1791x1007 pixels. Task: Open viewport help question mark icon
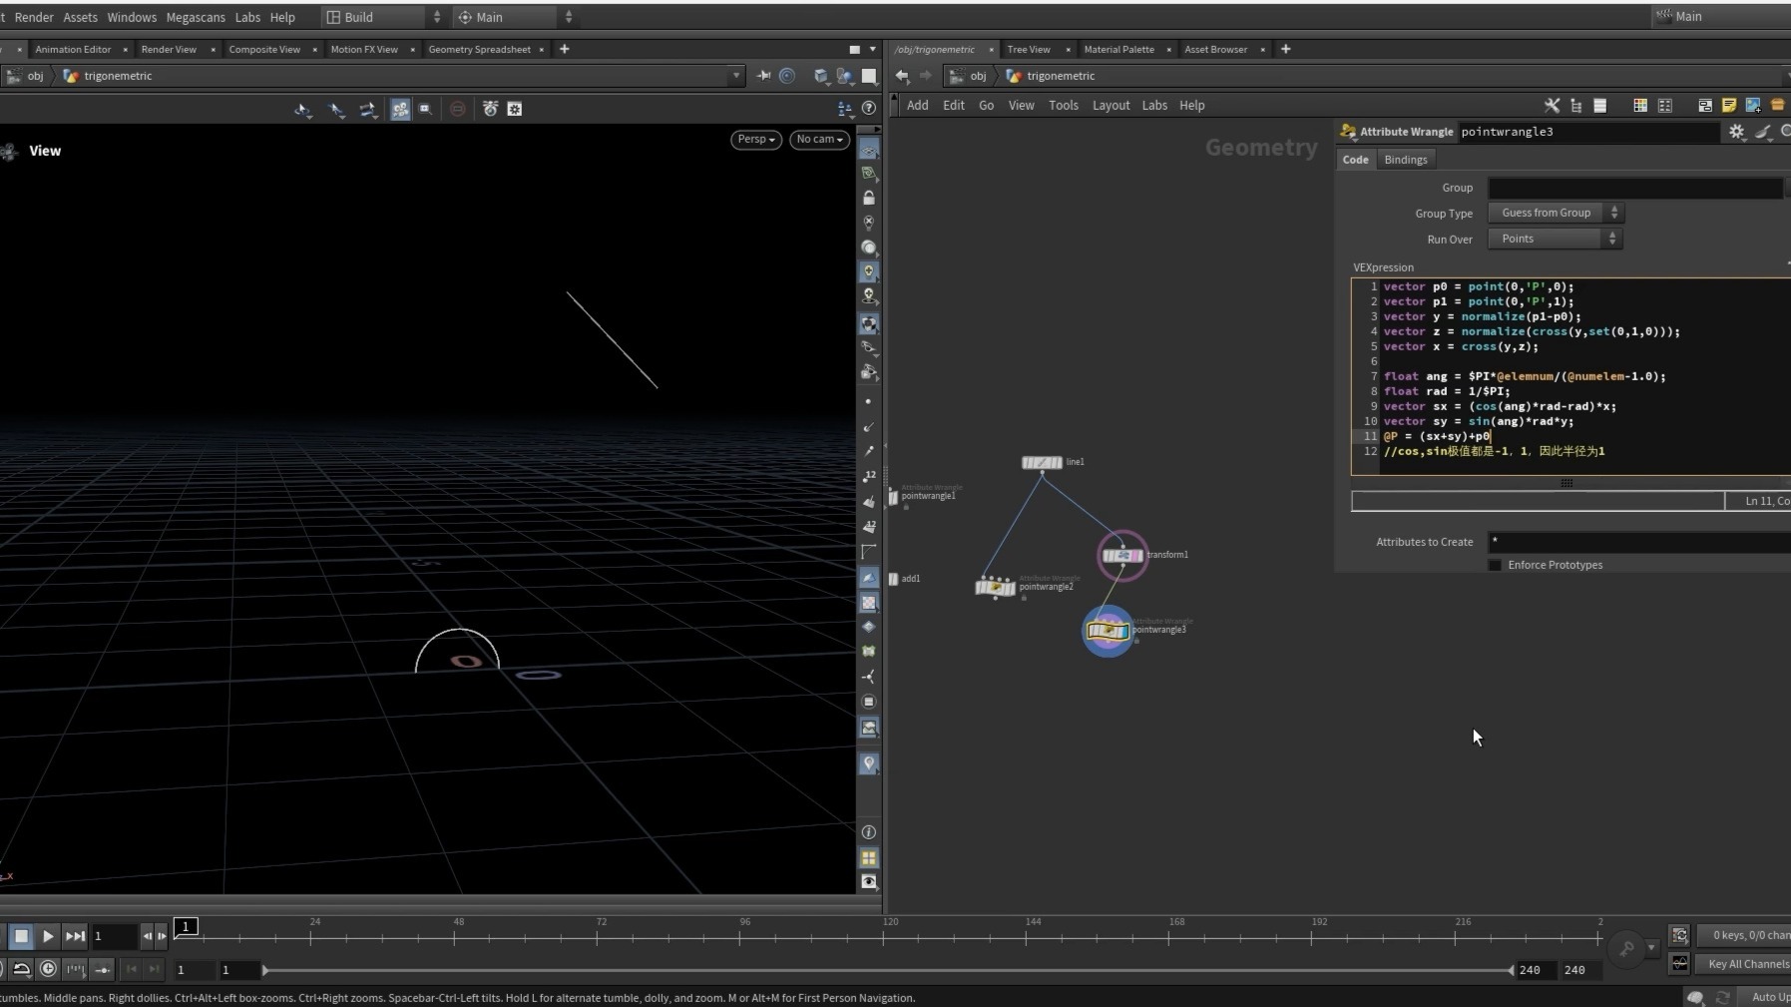tap(869, 108)
